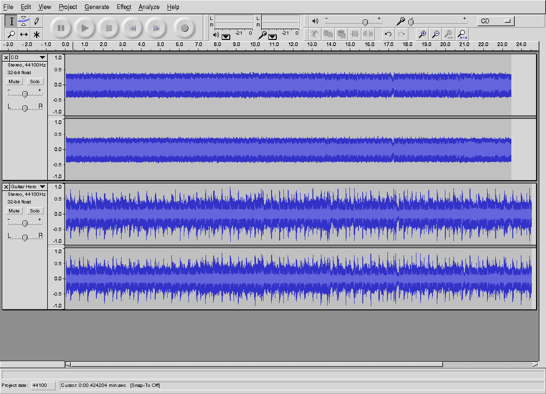Viewport: 546px width, 394px height.
Task: Click the Project rate input field
Action: (43, 385)
